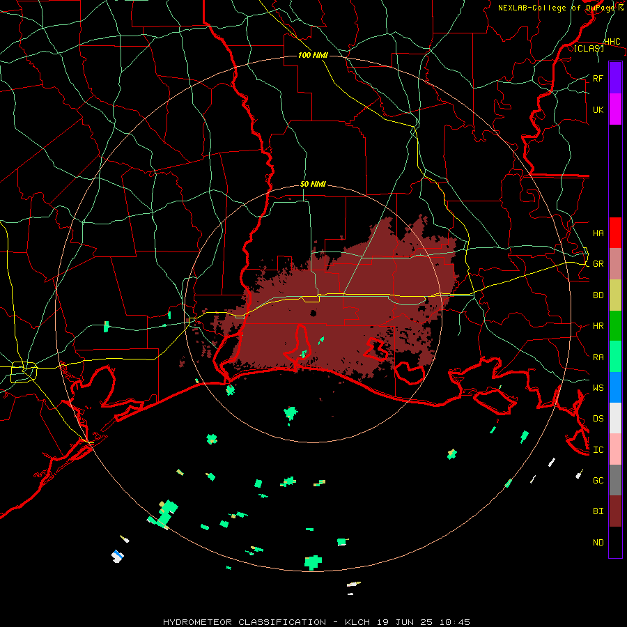Click the DS legend label

[x=598, y=419]
